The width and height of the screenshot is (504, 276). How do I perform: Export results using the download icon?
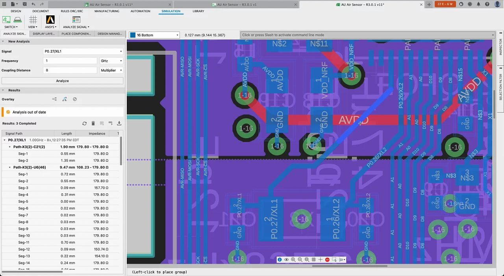(x=119, y=124)
